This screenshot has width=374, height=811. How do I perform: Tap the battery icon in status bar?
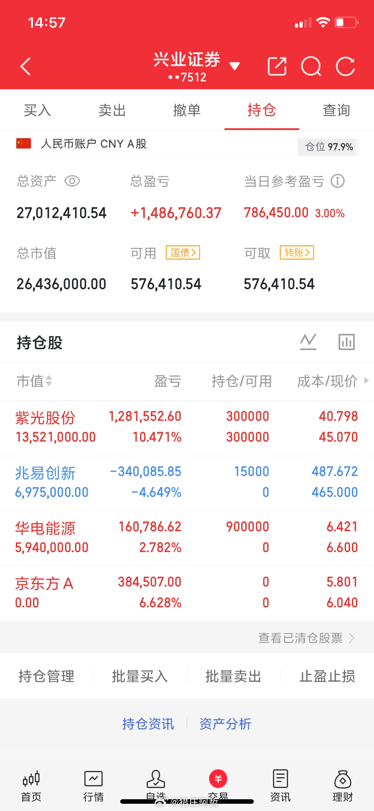pos(346,22)
